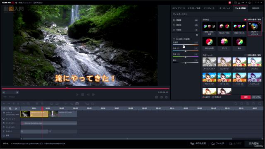Screen dimensions: 265x149
Task: Adjust the 色温度 slider
Action: point(185,45)
